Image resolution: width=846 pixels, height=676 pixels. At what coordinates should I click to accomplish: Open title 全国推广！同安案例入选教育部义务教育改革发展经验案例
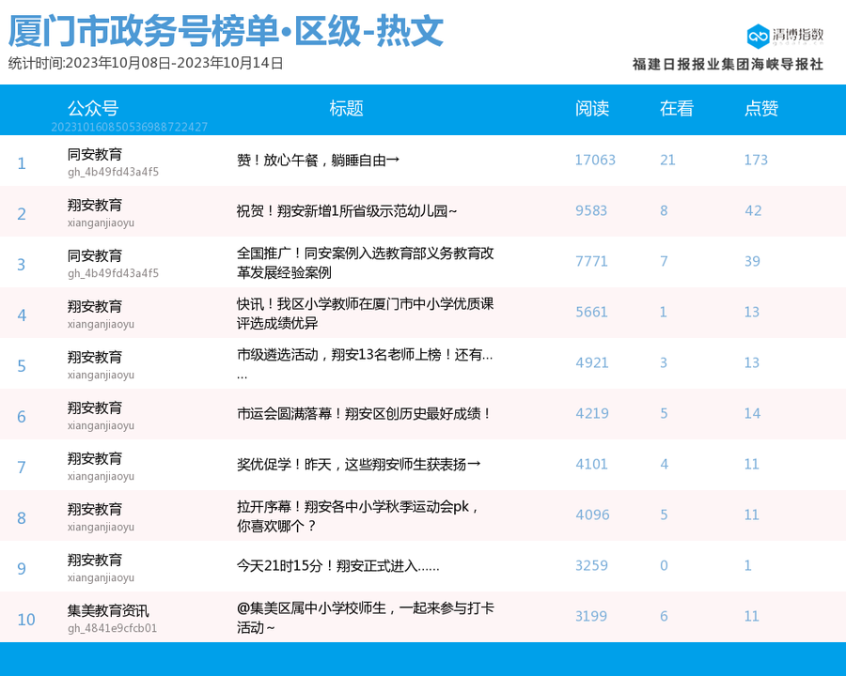(x=366, y=263)
